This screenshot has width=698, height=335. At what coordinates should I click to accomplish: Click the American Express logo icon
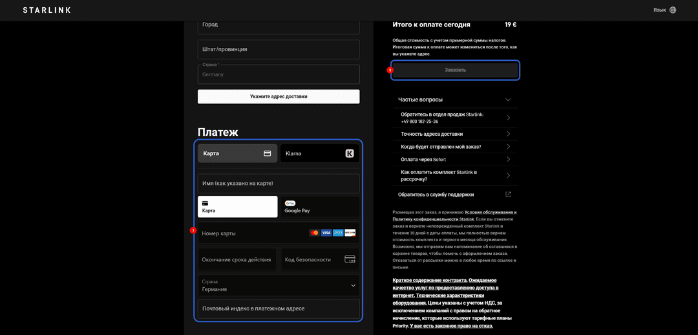point(338,233)
